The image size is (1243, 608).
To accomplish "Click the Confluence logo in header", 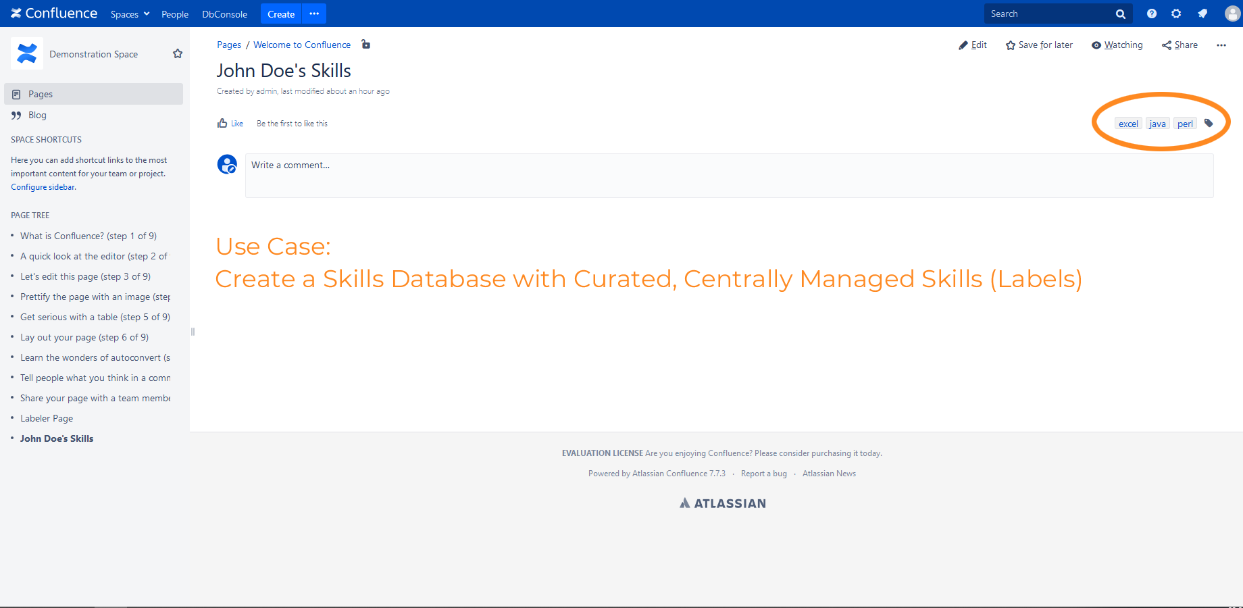I will pyautogui.click(x=54, y=14).
